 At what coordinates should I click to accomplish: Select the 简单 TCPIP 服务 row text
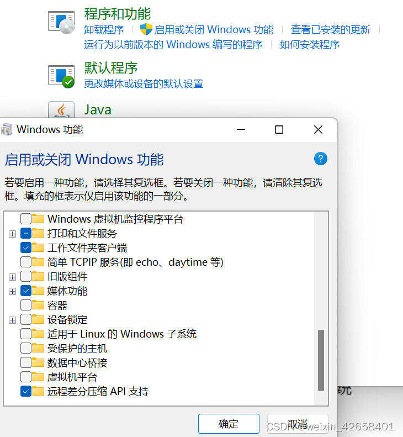coord(135,262)
